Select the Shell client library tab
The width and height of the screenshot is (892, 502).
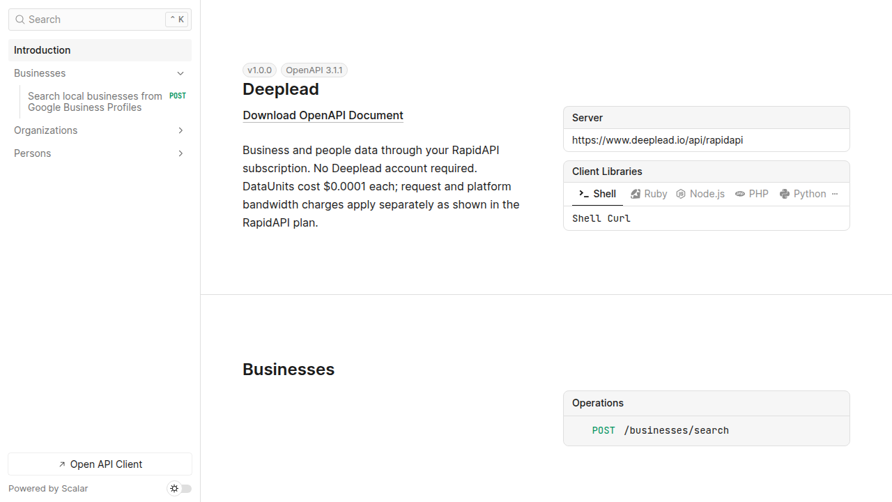[598, 194]
